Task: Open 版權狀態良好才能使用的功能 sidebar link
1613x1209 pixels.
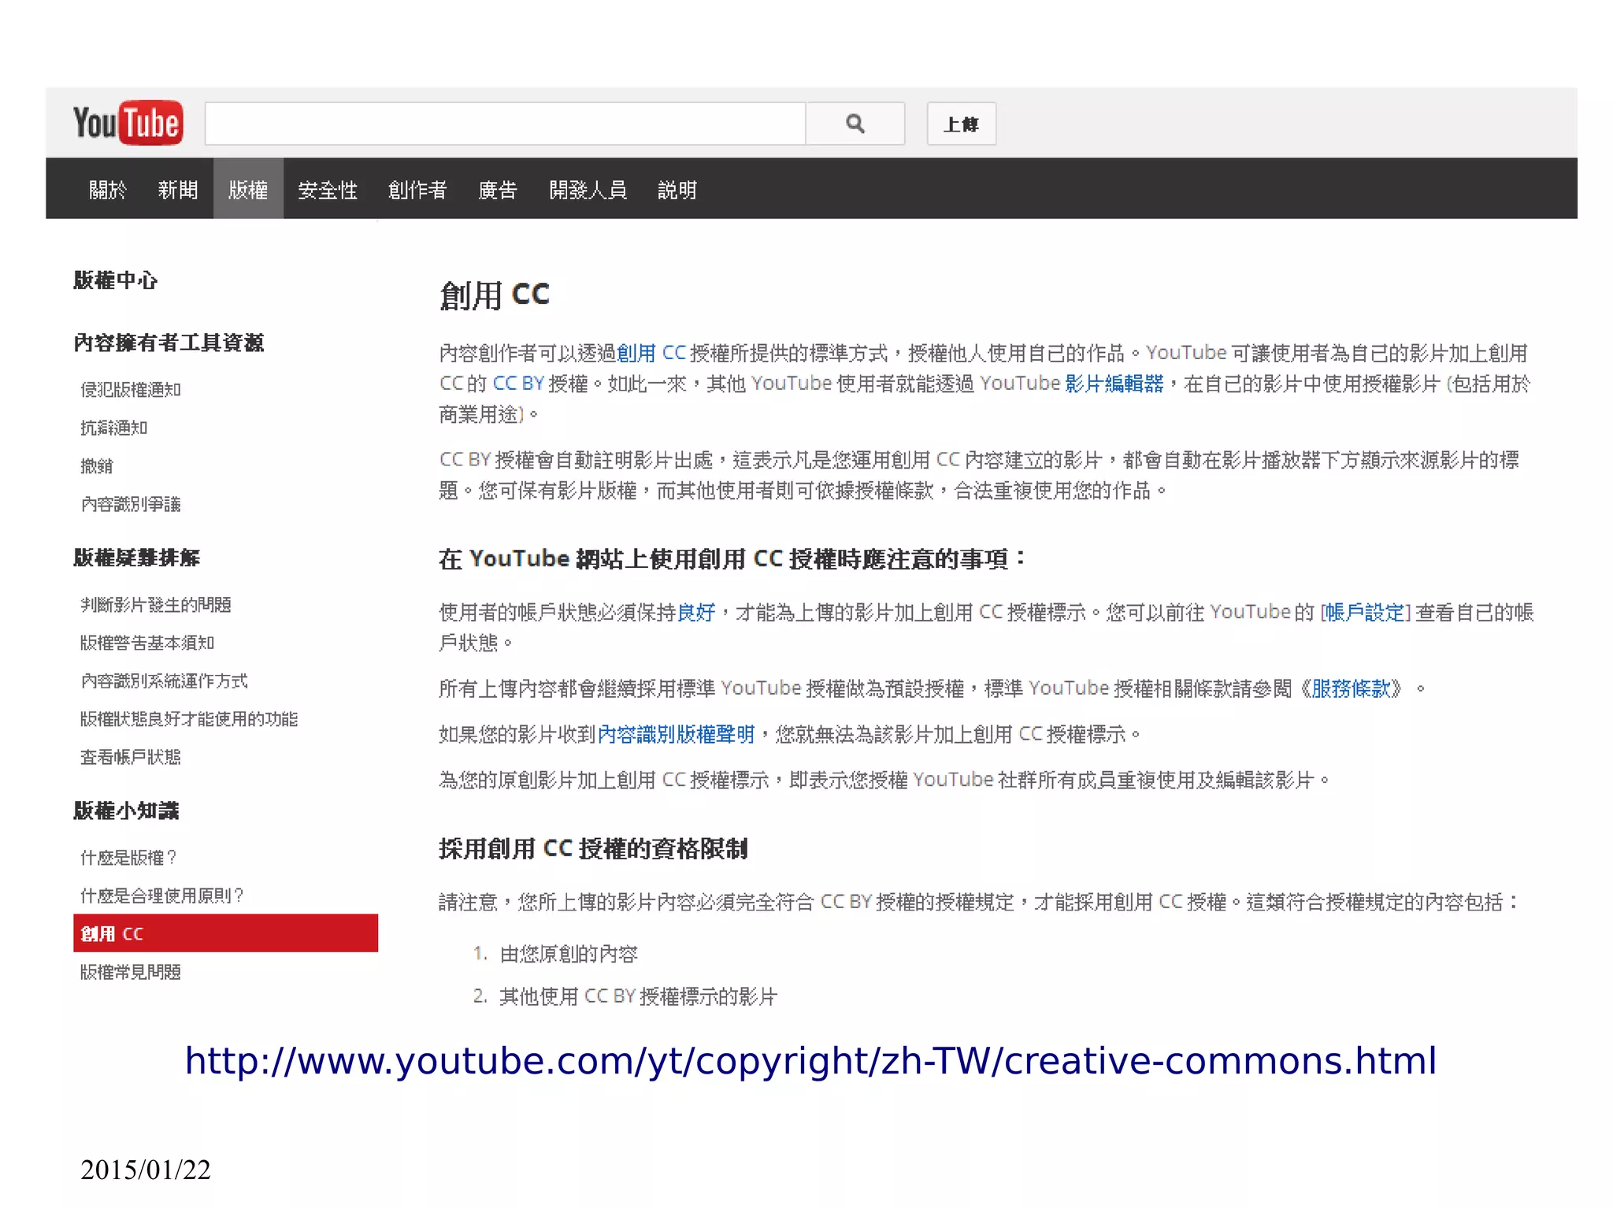Action: 189,718
